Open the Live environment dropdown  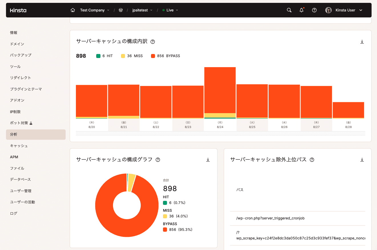tap(170, 10)
